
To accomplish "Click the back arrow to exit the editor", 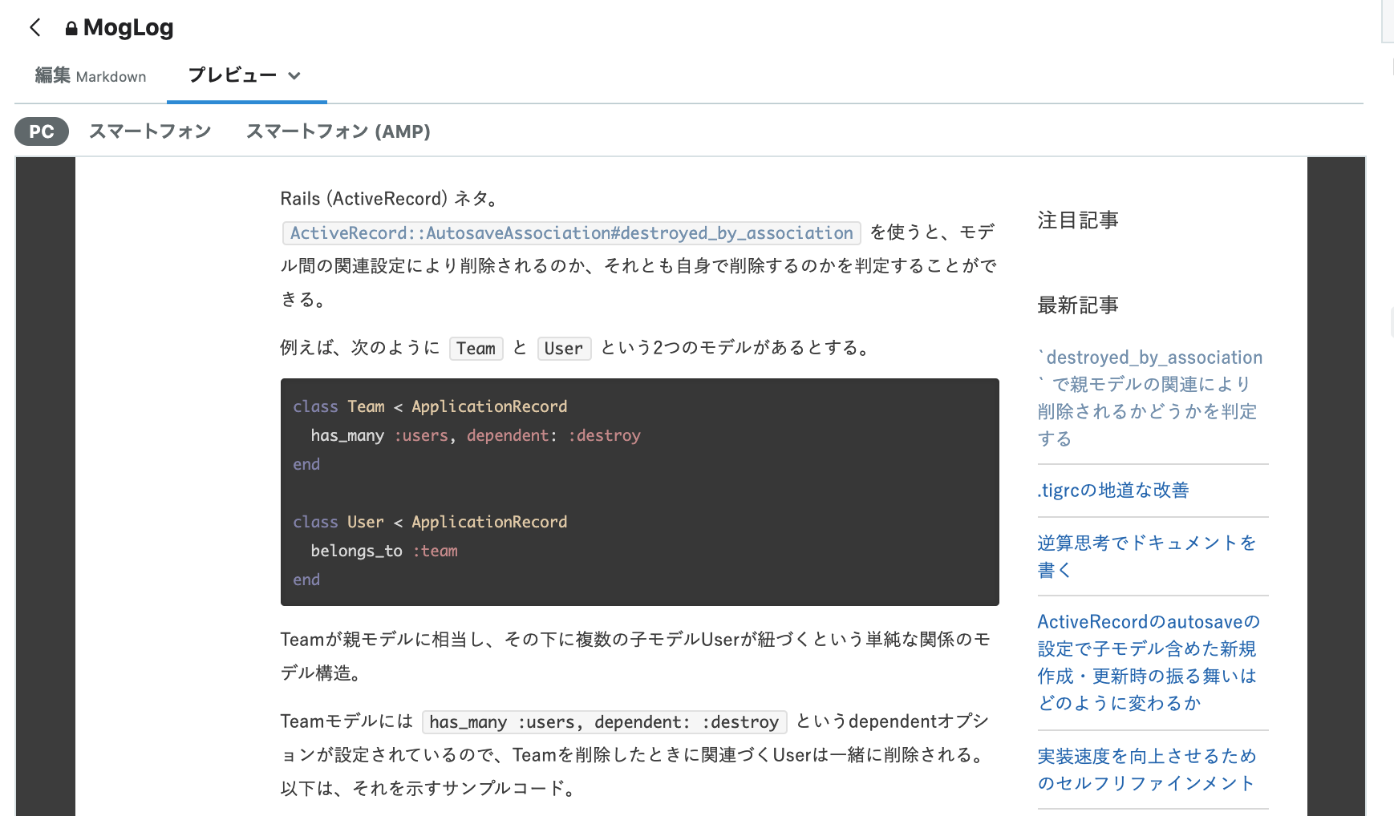I will click(x=35, y=26).
